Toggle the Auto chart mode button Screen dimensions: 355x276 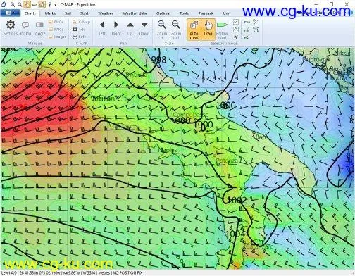click(x=194, y=30)
